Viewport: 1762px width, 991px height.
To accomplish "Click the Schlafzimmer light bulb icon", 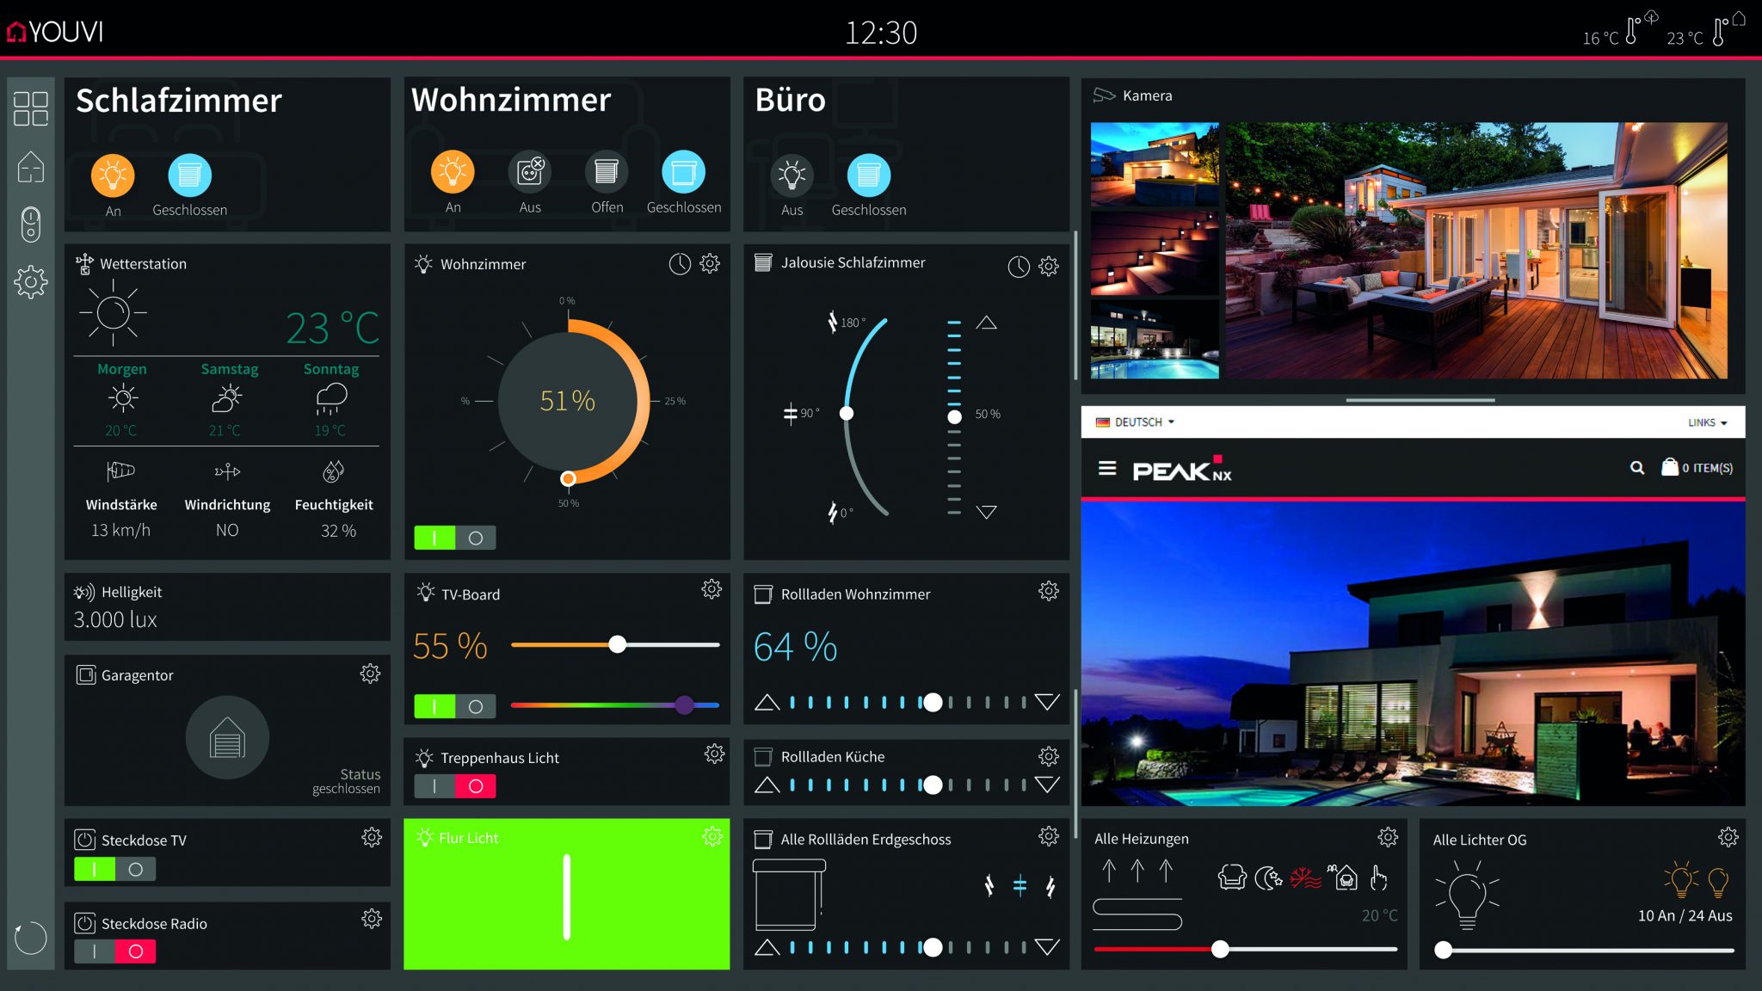I will [x=113, y=175].
